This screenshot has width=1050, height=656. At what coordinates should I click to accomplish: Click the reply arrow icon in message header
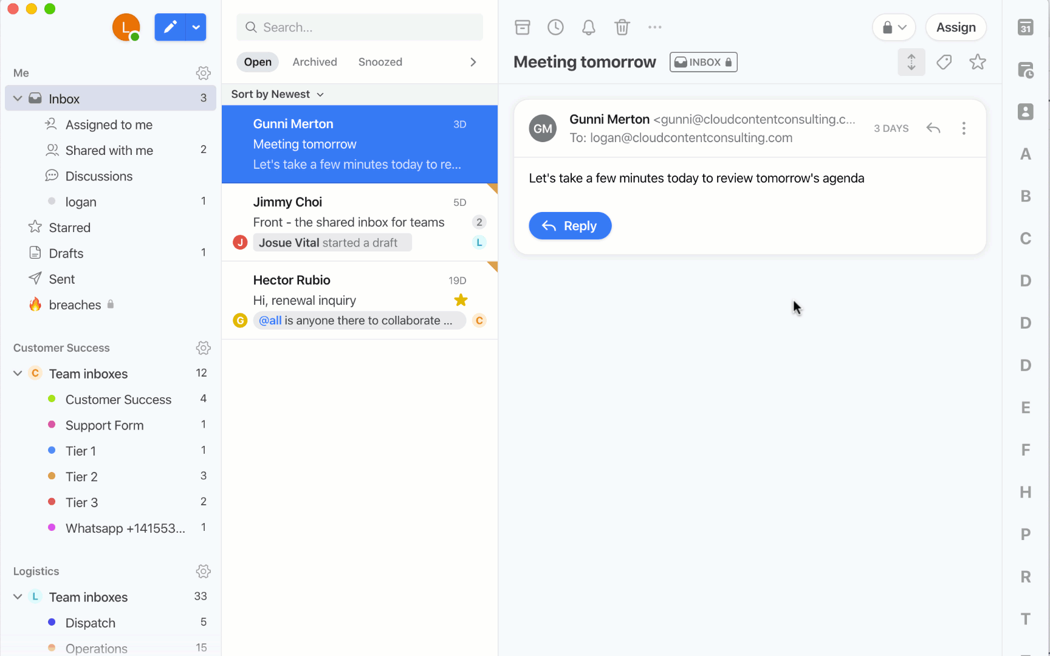click(x=933, y=128)
